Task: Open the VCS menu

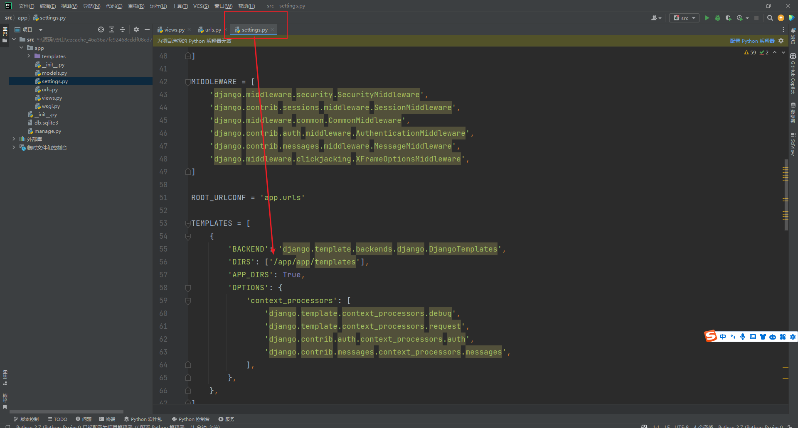Action: 201,6
